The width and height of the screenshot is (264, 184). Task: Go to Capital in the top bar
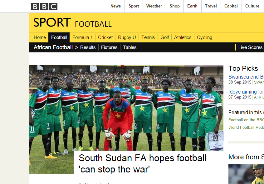point(231,6)
